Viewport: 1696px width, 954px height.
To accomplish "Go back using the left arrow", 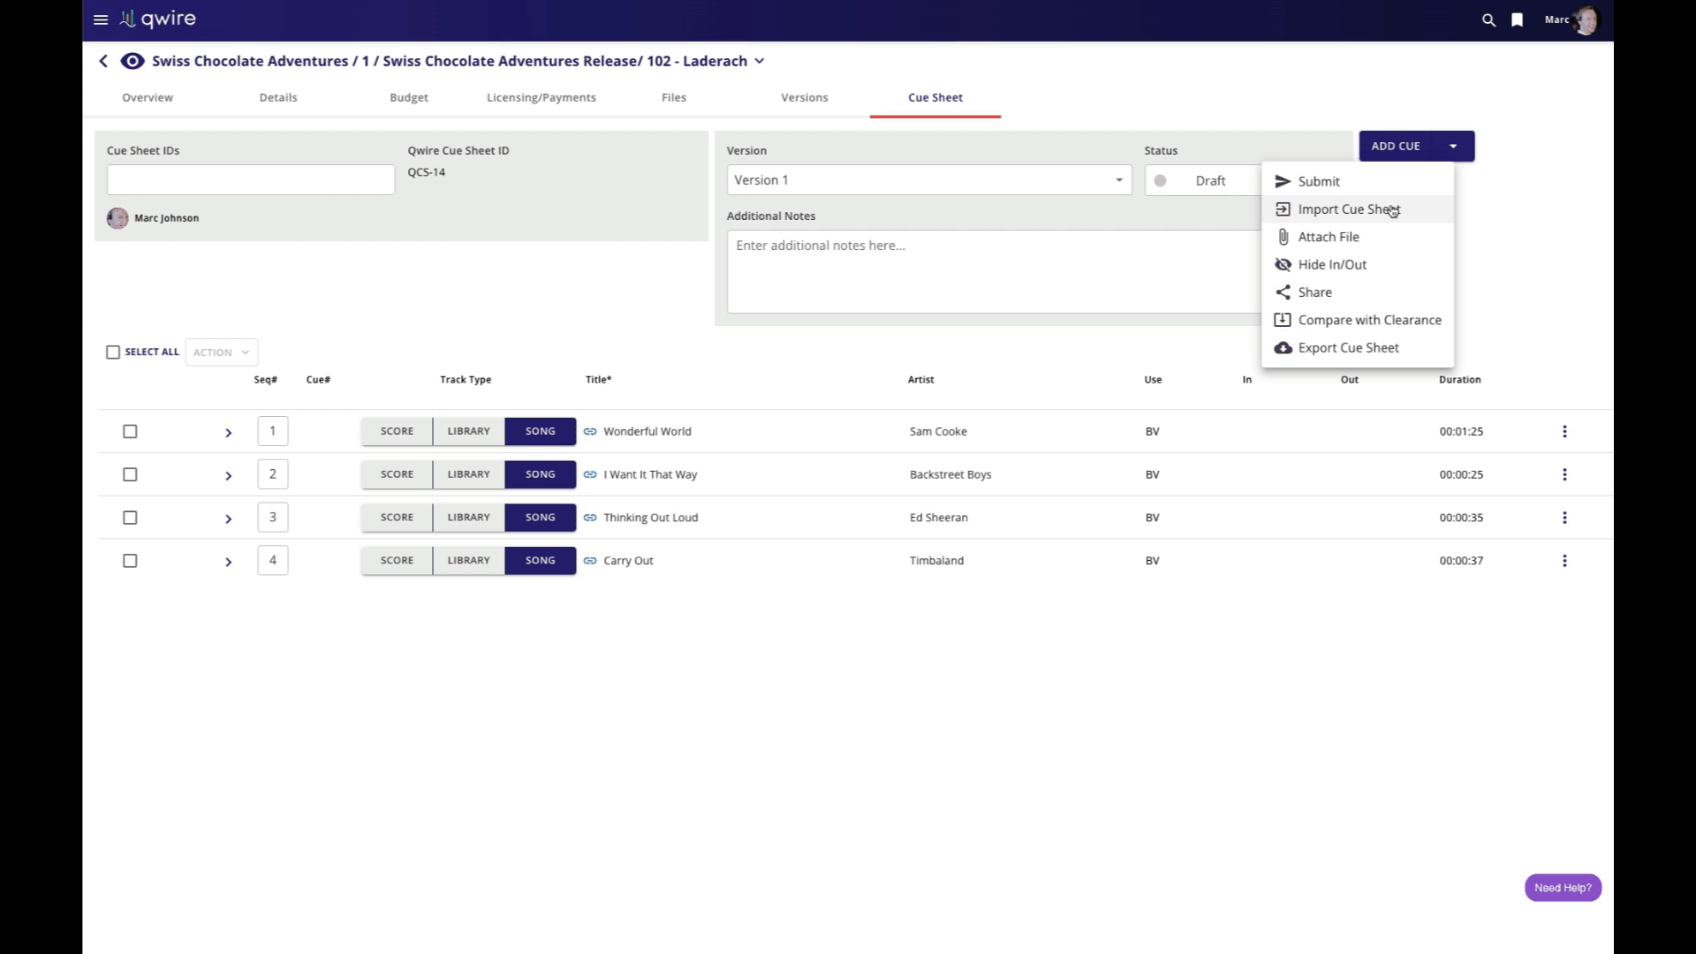I will tap(103, 61).
